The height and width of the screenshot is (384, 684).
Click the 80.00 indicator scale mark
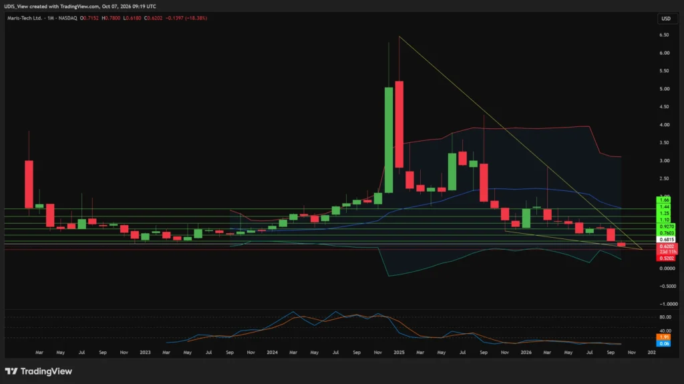click(x=665, y=317)
